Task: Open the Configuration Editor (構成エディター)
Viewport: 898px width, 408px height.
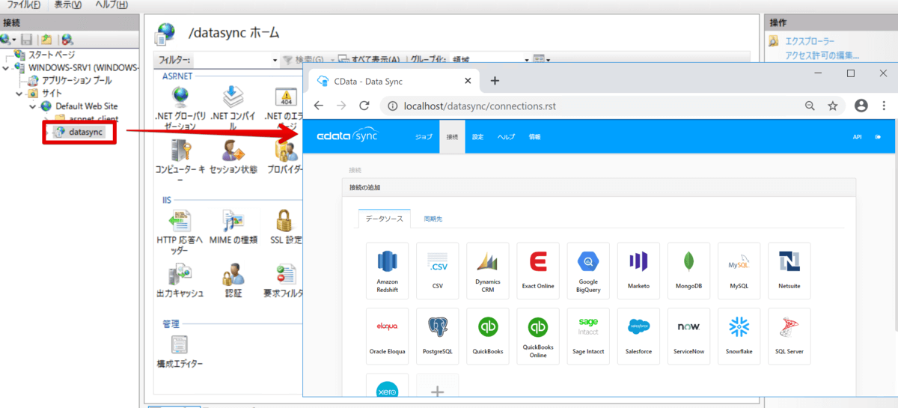Action: tap(180, 351)
